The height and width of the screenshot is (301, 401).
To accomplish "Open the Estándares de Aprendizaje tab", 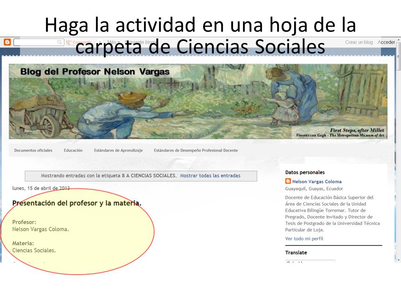I will point(118,150).
